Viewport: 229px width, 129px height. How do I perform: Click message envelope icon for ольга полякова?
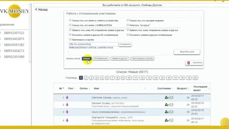pyautogui.click(x=171, y=112)
